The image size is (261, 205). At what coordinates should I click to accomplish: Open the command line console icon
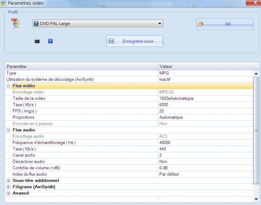pos(37,41)
